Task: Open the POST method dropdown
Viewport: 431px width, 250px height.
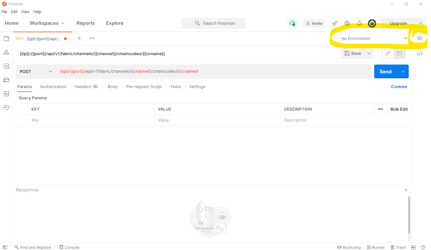Action: point(36,71)
